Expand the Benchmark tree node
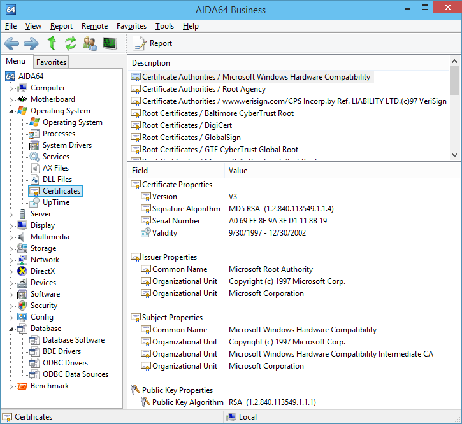Viewport: 462px width, 424px height. [11, 386]
